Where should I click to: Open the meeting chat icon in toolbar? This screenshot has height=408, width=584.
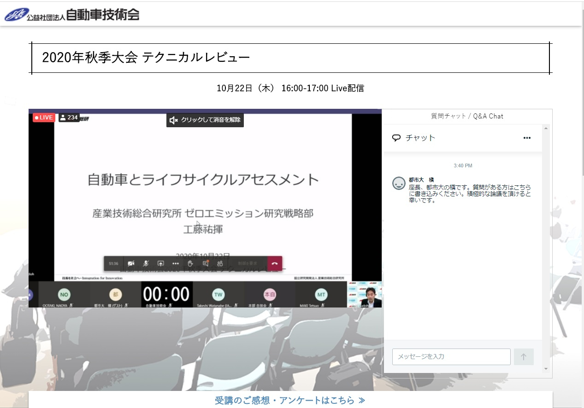206,263
